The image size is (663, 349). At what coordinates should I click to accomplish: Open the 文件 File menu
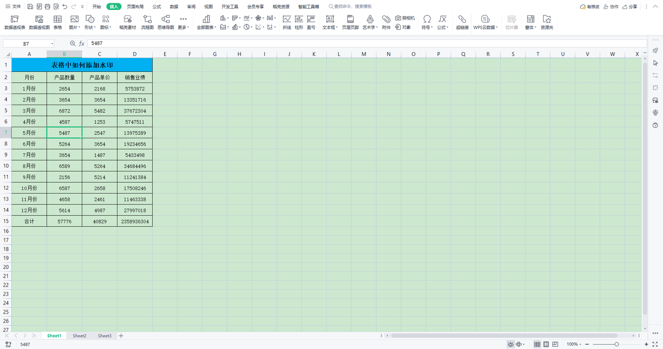tap(13, 7)
